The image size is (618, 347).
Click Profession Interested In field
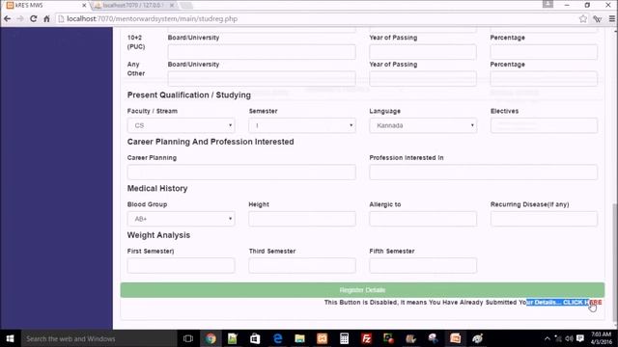483,173
